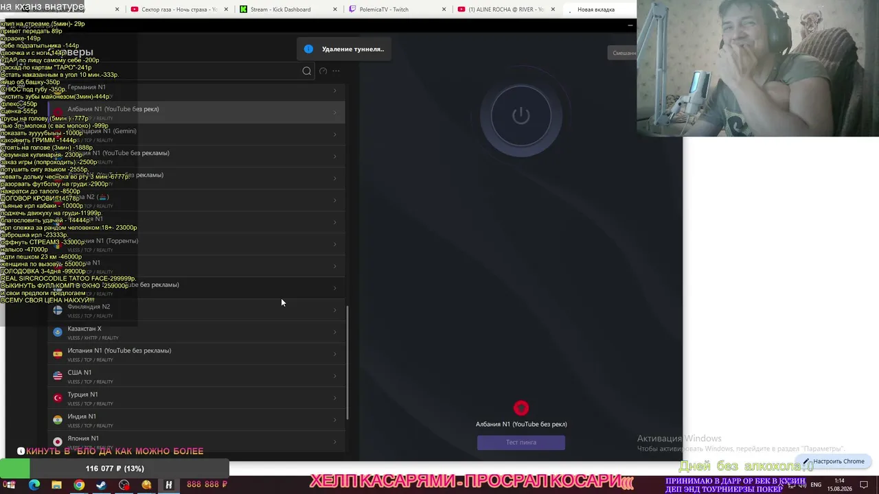Select the Казахстан X server name
This screenshot has height=494, width=879.
(84, 329)
